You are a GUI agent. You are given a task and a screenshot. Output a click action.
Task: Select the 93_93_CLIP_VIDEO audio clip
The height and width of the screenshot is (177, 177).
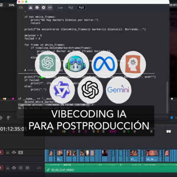click(111, 168)
